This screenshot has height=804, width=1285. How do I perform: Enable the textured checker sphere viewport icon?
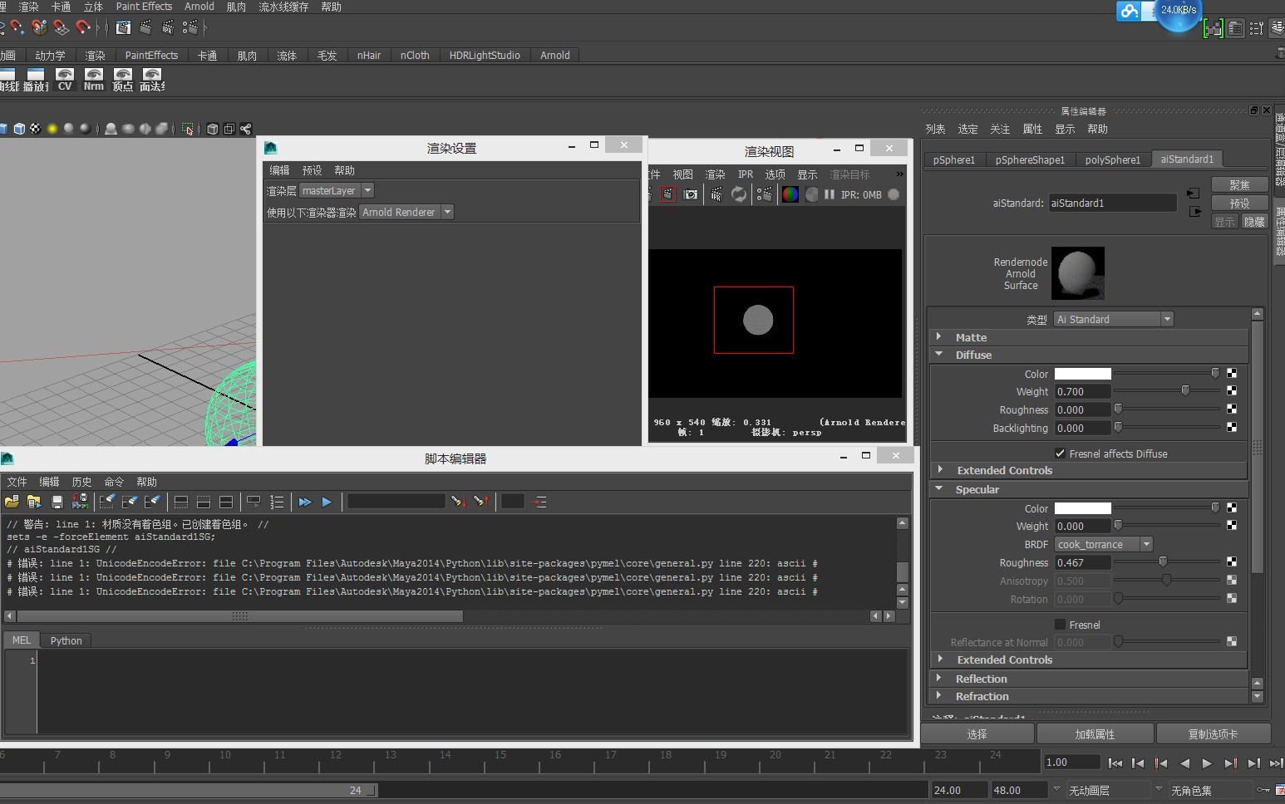coord(36,129)
